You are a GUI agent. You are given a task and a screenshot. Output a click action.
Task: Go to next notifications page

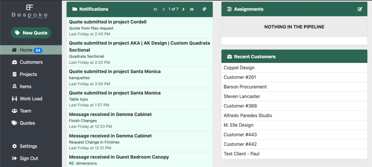point(183,9)
